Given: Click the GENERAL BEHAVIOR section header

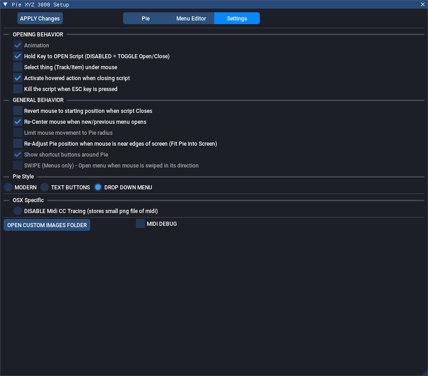Looking at the screenshot, I should click(38, 100).
